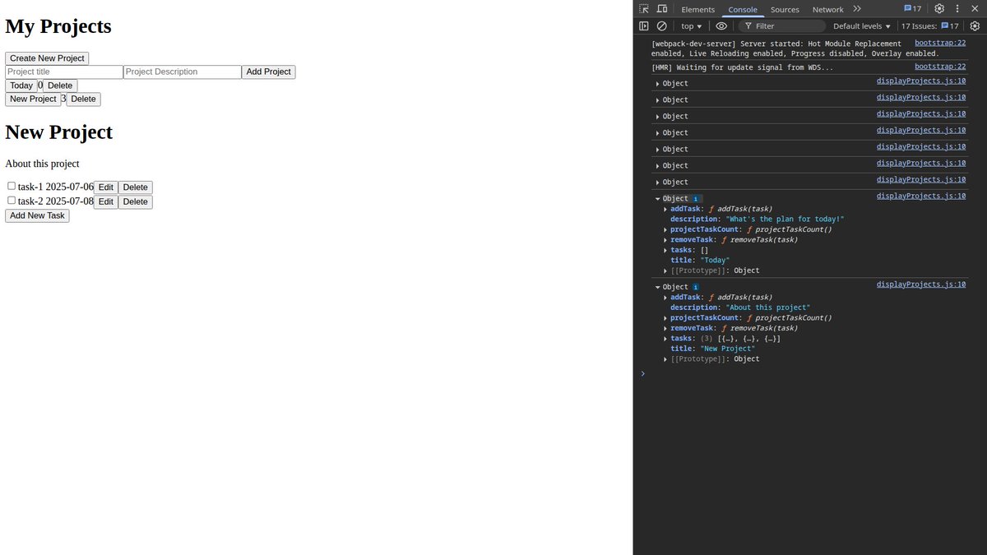Expand tasks (3) array in New Project object
Viewport: 987px width, 555px height.
point(666,339)
